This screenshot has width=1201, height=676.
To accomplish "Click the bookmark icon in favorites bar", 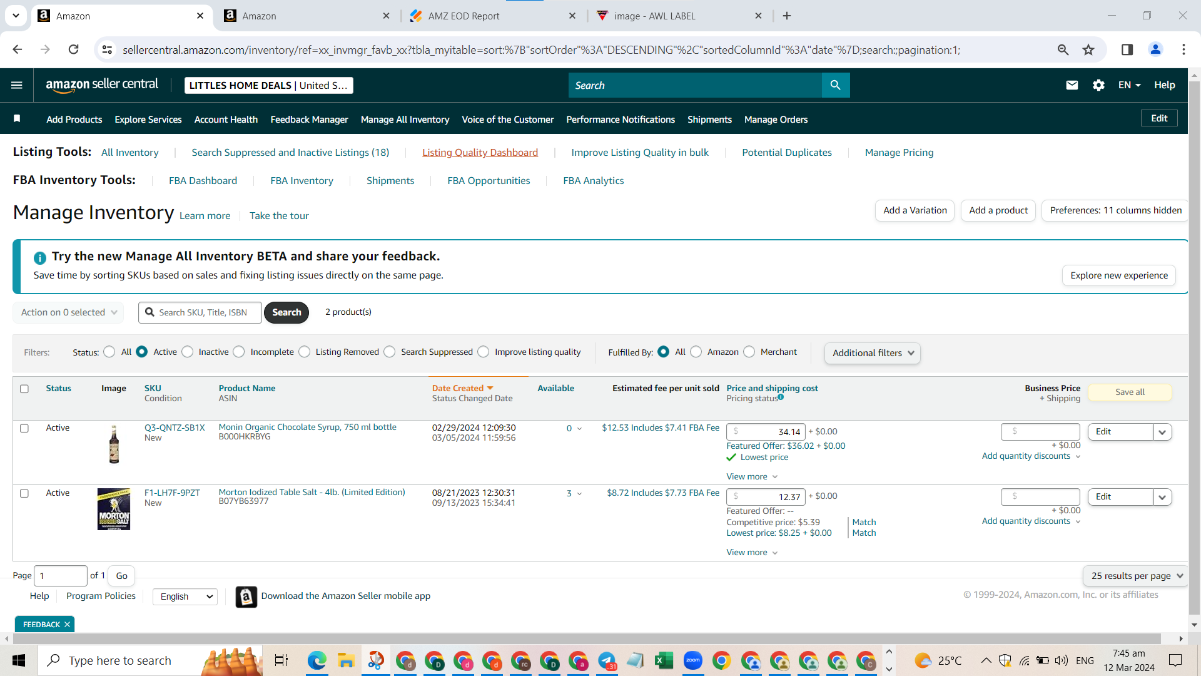I will click(x=17, y=119).
